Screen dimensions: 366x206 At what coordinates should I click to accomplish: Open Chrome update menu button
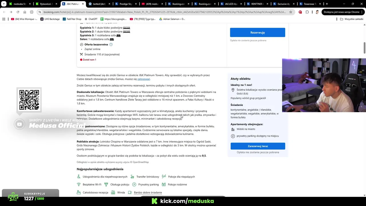(343, 12)
